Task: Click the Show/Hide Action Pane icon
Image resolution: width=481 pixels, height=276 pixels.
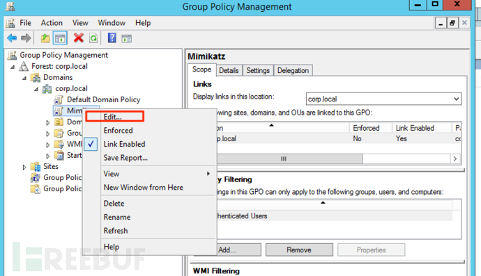Action: pyautogui.click(x=127, y=38)
